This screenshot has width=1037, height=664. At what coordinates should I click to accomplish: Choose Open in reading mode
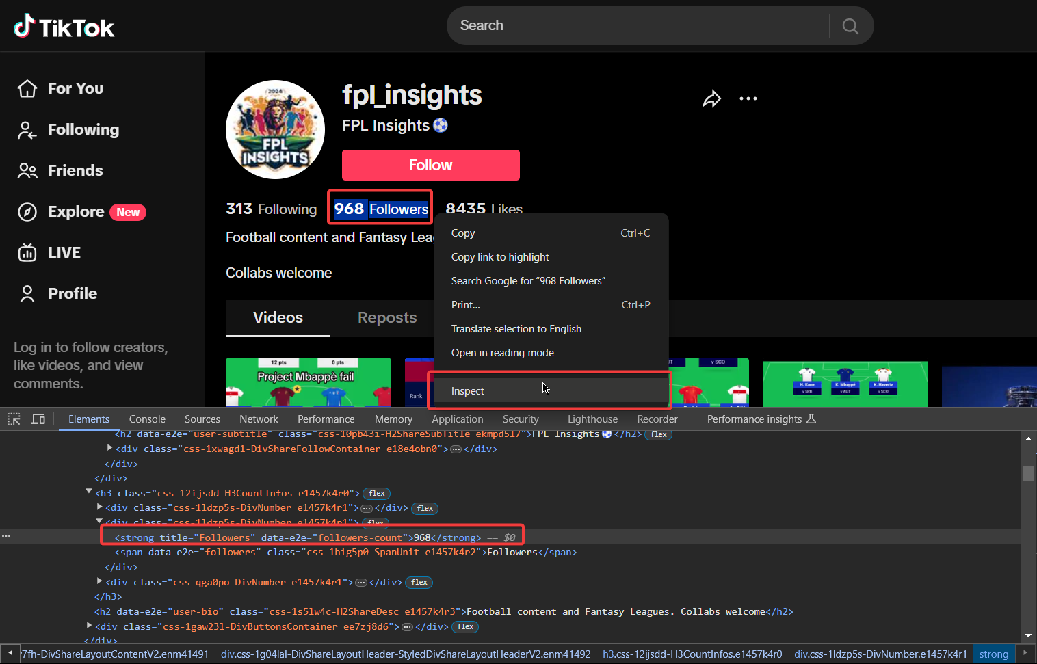(502, 352)
